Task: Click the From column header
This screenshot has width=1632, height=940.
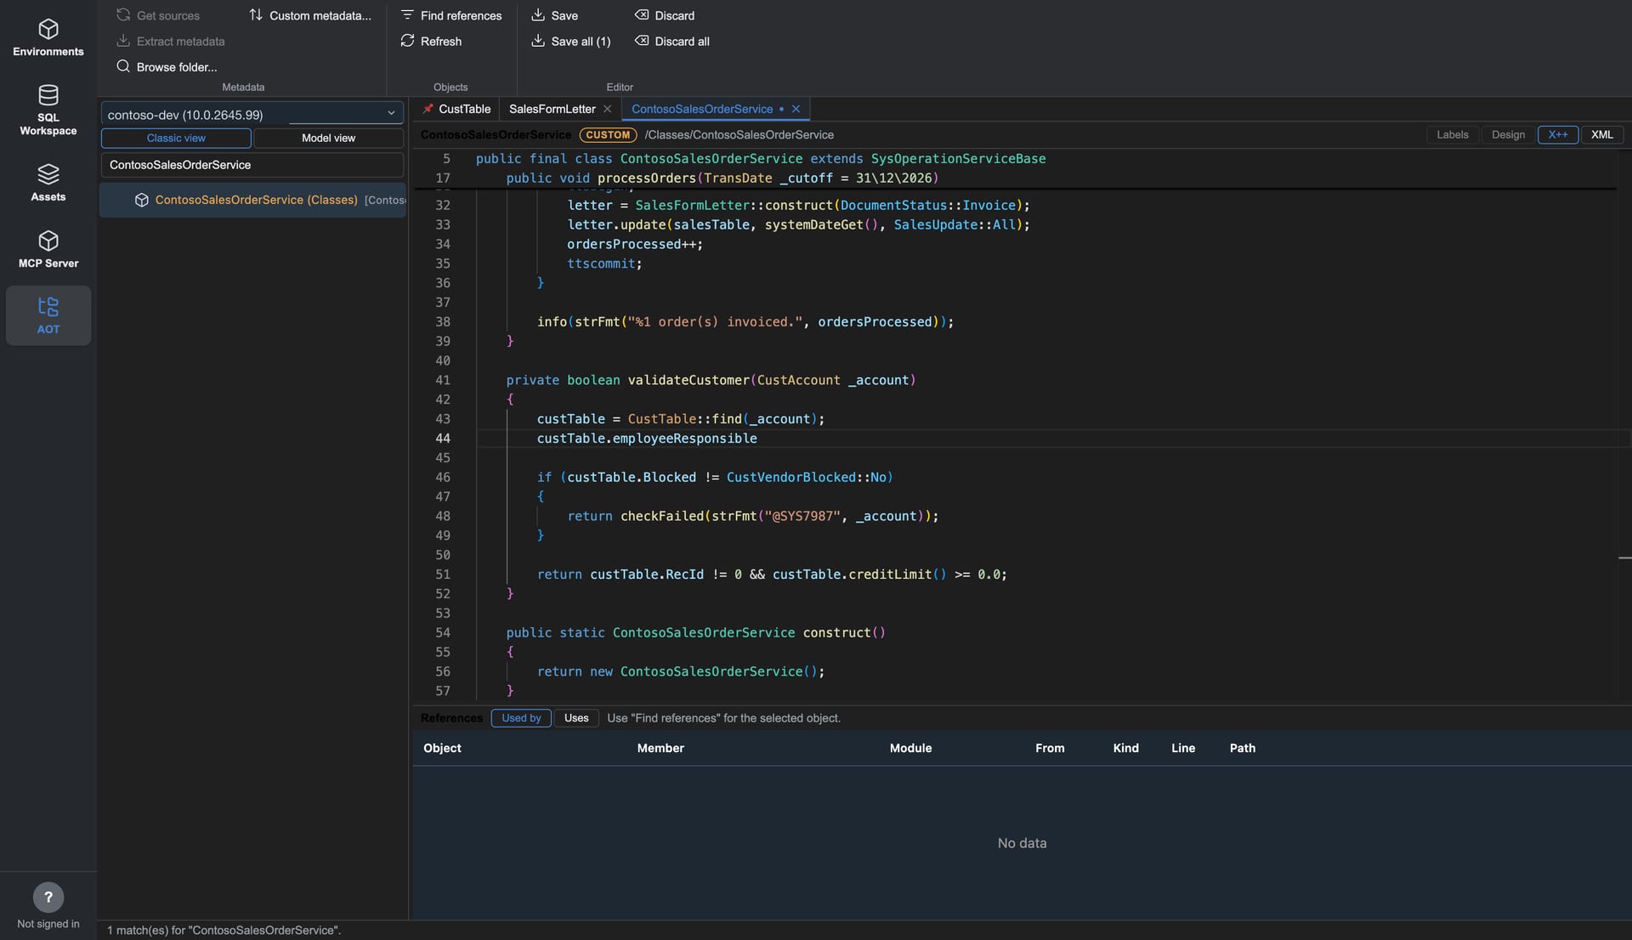Action: 1050,748
